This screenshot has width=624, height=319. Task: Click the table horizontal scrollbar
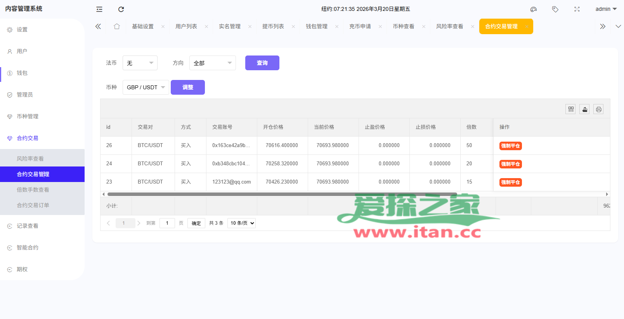282,194
